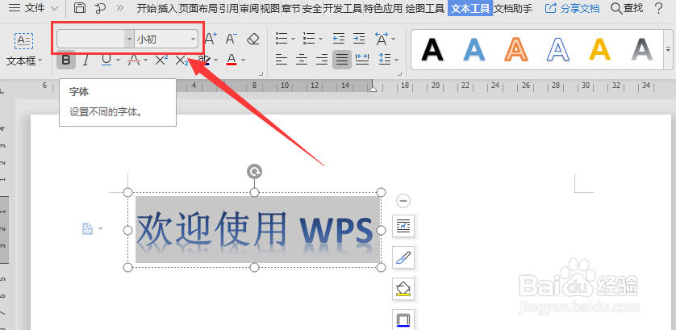This screenshot has width=676, height=330.
Task: Apply strikethrough to selected text
Action: [134, 60]
